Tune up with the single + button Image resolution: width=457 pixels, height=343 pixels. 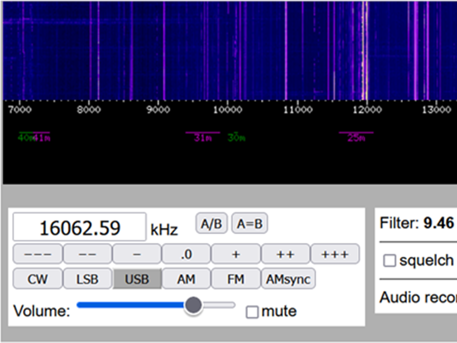tap(236, 254)
